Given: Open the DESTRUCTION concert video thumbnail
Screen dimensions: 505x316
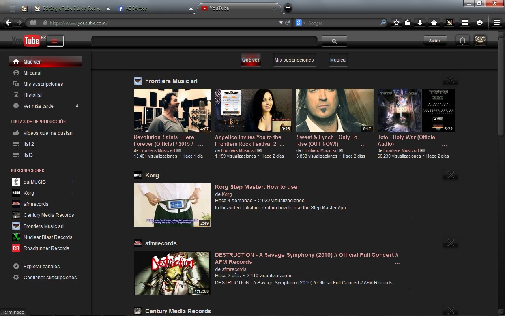Looking at the screenshot, I should (x=172, y=273).
